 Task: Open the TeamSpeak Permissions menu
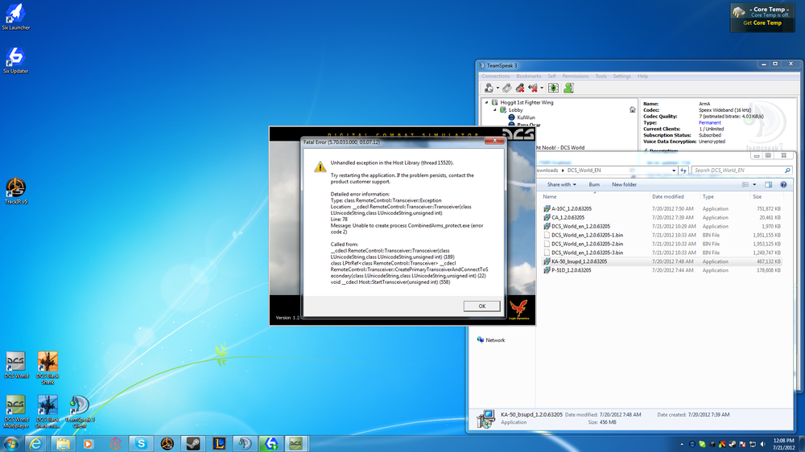coord(575,76)
